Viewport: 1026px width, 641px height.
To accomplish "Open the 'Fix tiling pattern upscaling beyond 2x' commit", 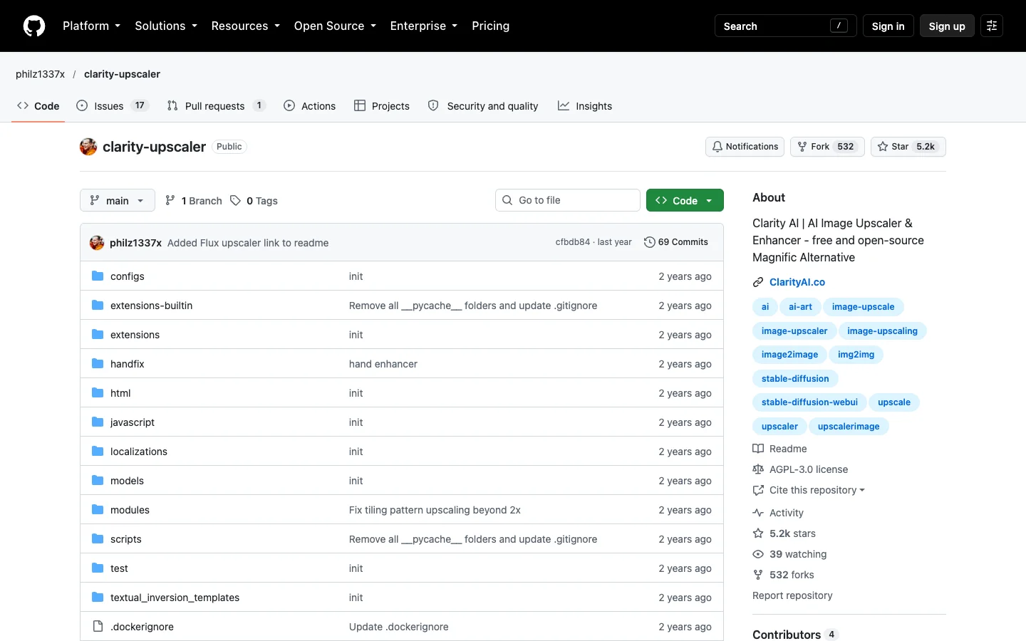I will [x=435, y=510].
